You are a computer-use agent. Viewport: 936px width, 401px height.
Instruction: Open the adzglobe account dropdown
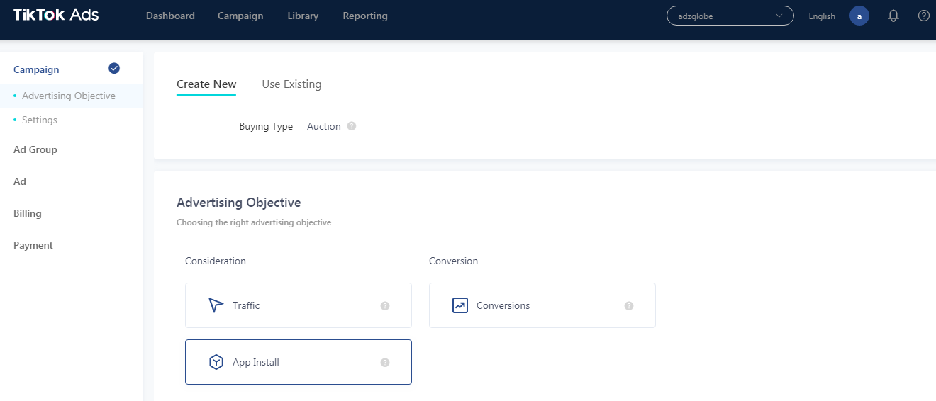point(730,16)
